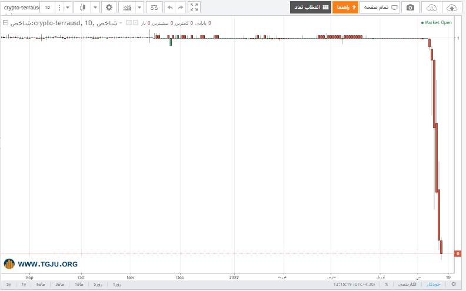Image resolution: width=466 pixels, height=291 pixels.
Task: Click the Oct label on time axis
Action: (81, 278)
